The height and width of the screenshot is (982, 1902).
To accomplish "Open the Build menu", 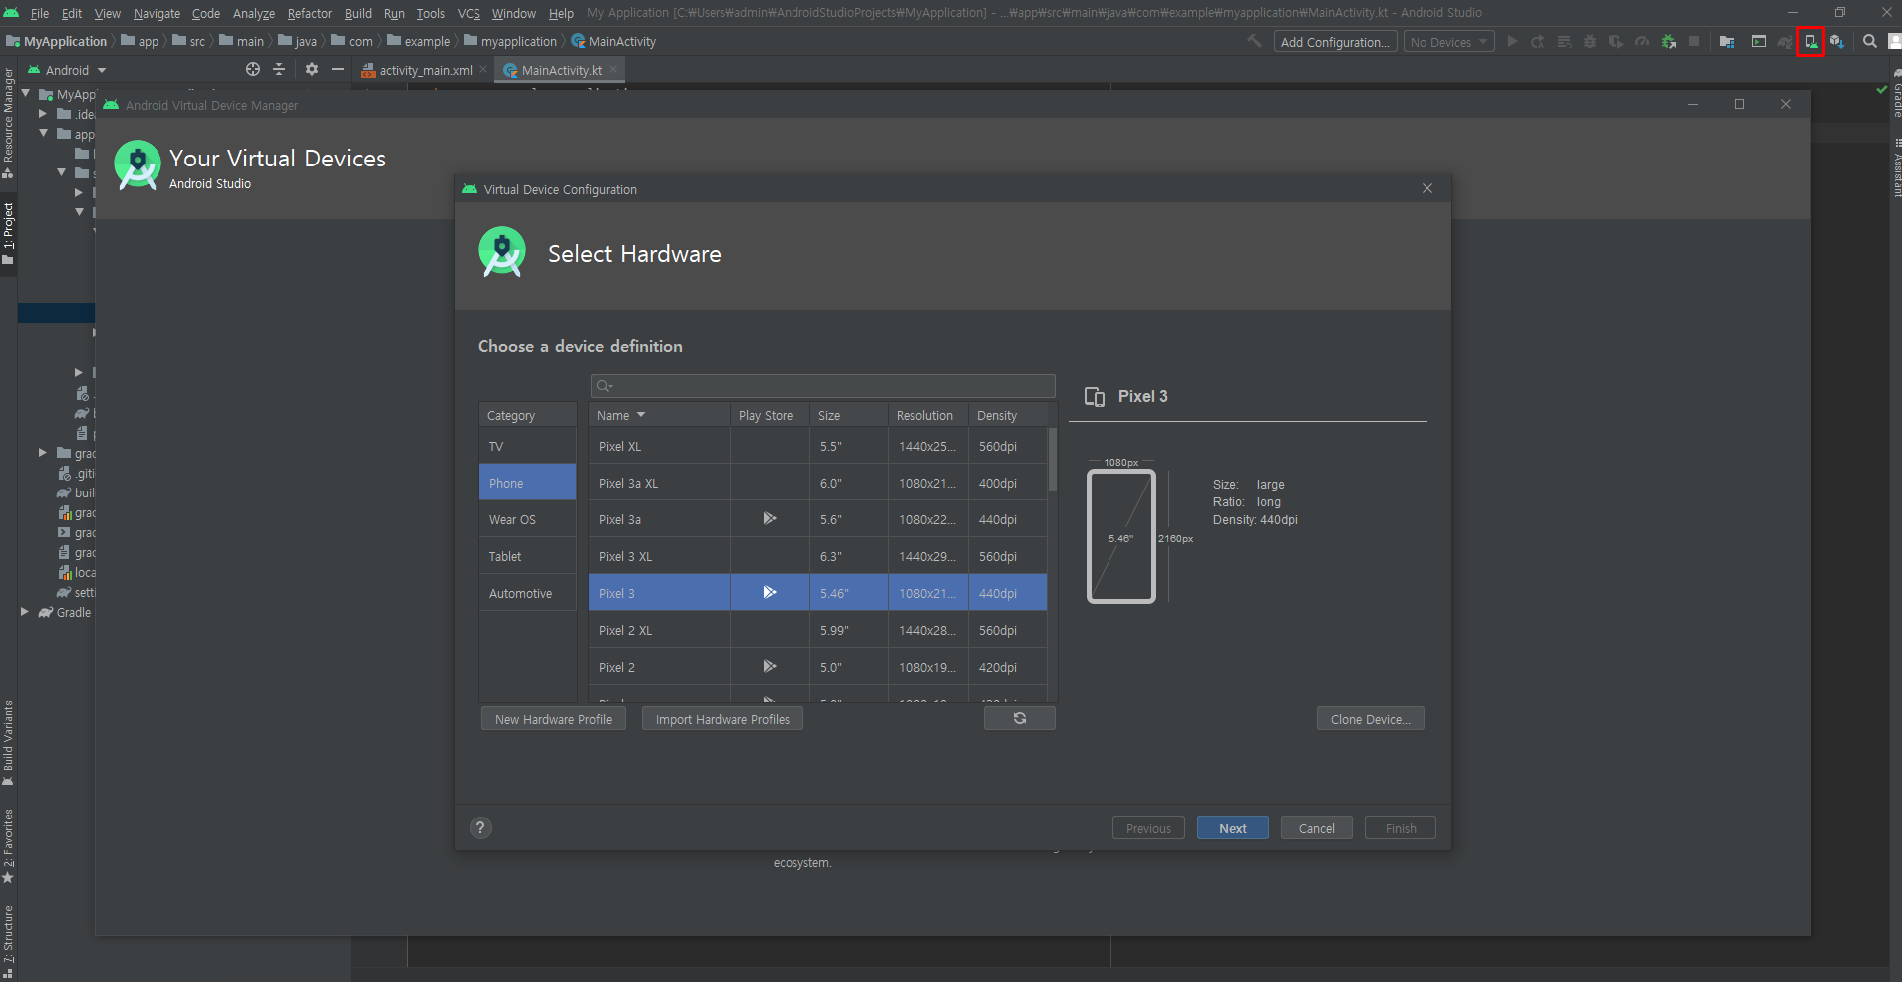I will click(x=358, y=13).
